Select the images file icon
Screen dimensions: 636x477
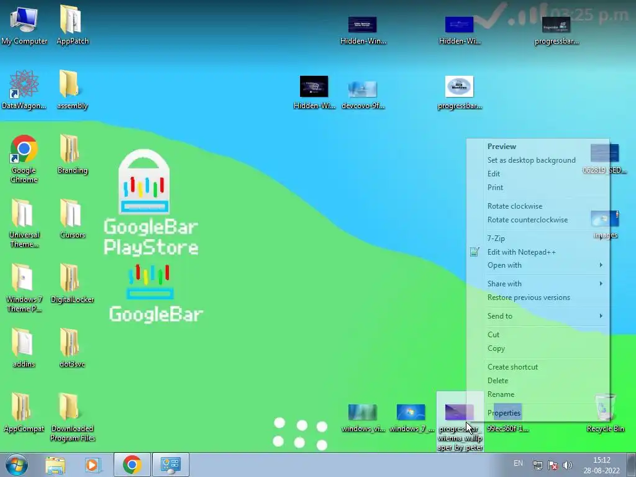pos(605,224)
